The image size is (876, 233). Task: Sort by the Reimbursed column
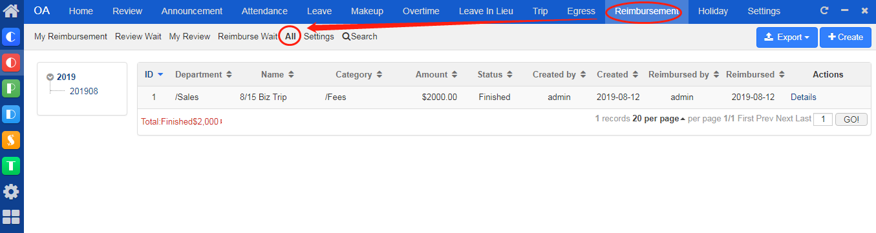click(x=755, y=74)
